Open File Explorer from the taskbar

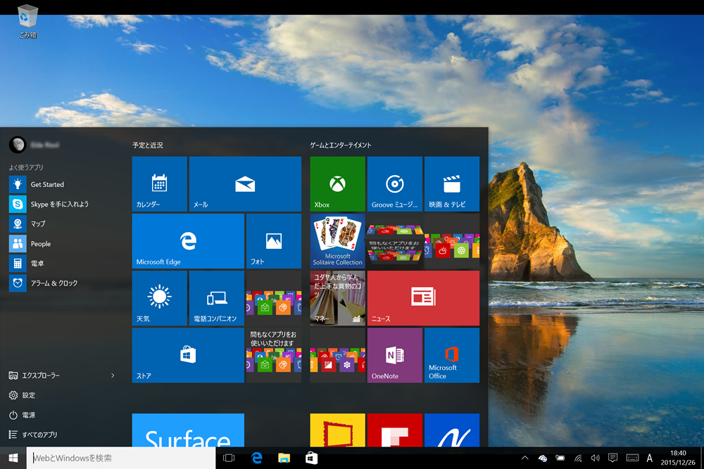pyautogui.click(x=284, y=458)
